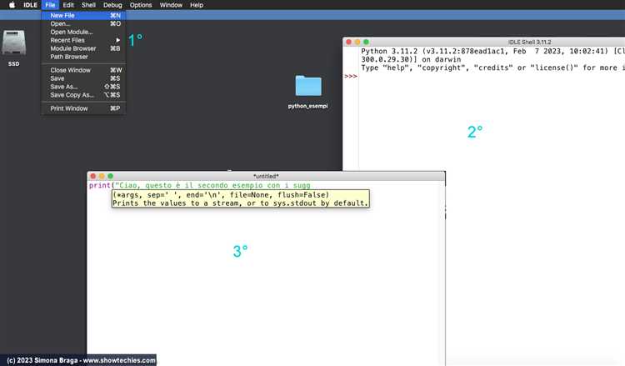Image resolution: width=625 pixels, height=366 pixels.
Task: Click the print code line in editor
Action: click(199, 185)
